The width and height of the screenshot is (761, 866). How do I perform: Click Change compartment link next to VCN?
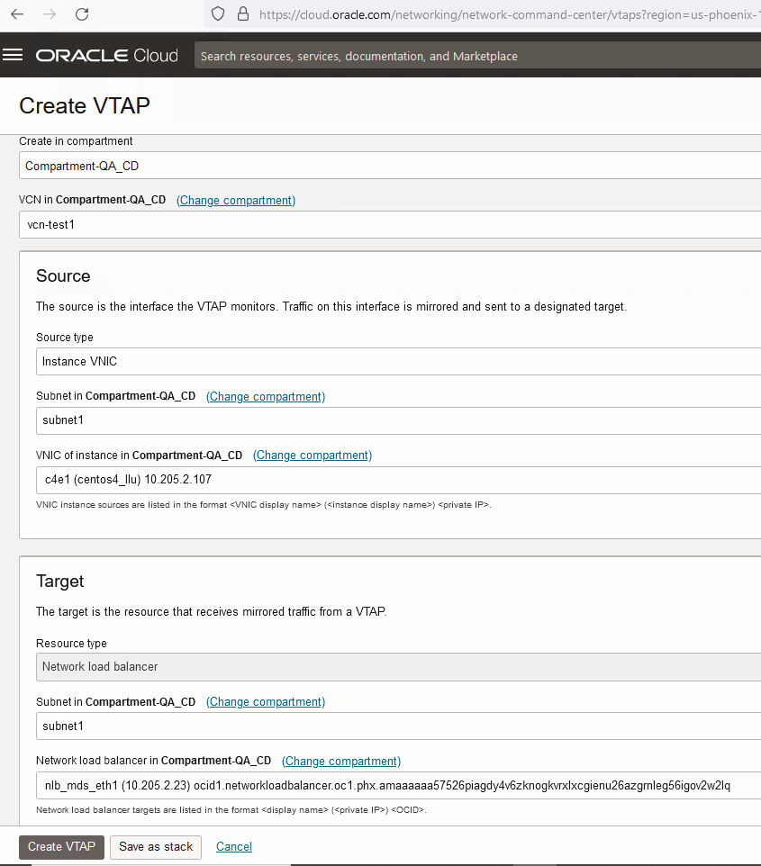point(236,200)
